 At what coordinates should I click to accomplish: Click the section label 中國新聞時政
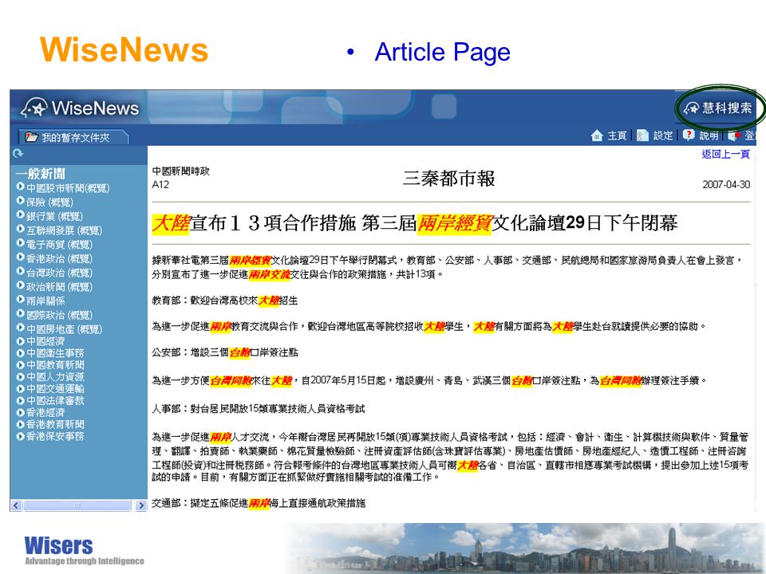(181, 171)
